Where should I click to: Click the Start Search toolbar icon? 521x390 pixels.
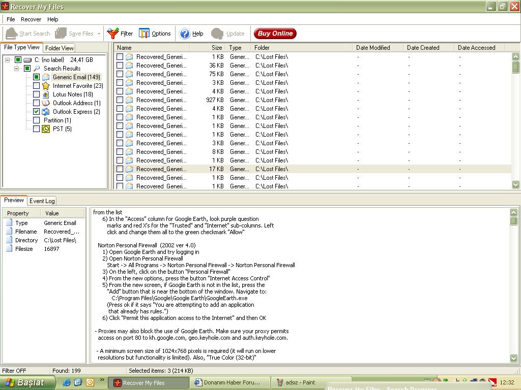(x=12, y=33)
